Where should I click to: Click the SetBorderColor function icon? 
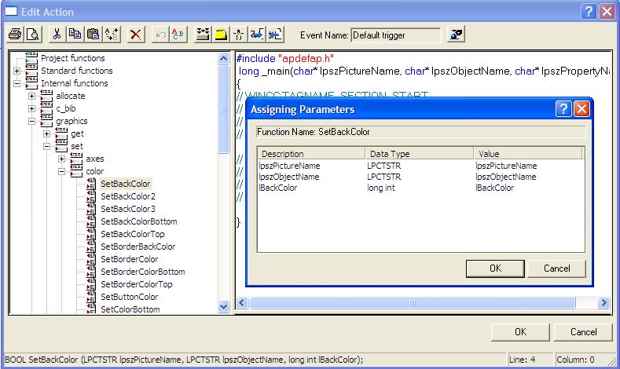pos(91,259)
